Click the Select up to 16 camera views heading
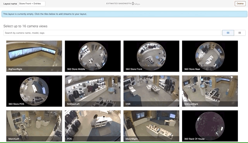248x143 pixels. tap(25, 26)
